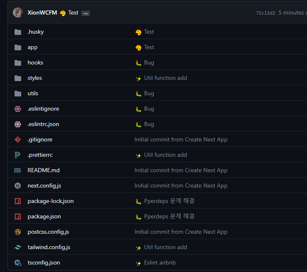Open the hooks folder
The width and height of the screenshot is (307, 272).
pos(35,62)
